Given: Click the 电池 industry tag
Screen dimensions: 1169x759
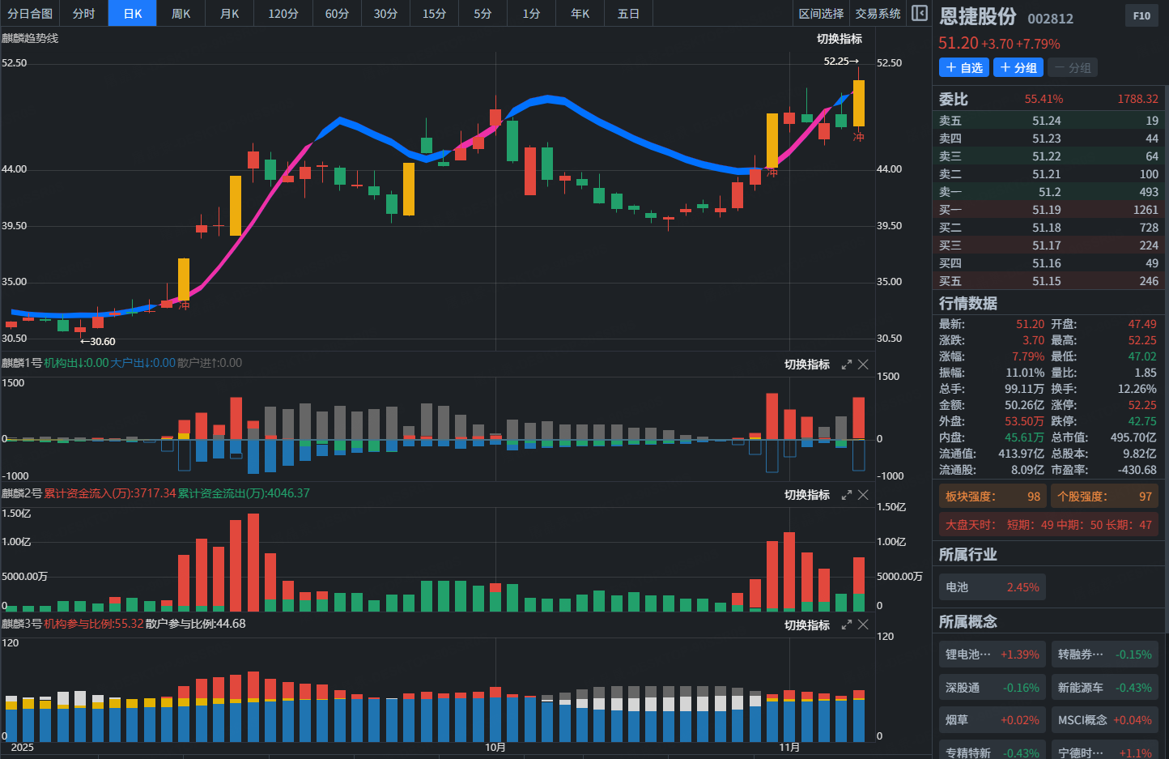Looking at the screenshot, I should click(x=993, y=587).
